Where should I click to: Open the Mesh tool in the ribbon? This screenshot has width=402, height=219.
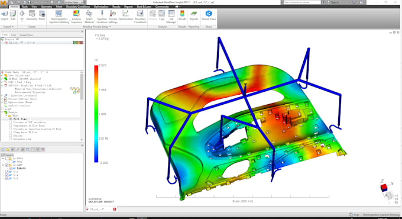[x=42, y=15]
